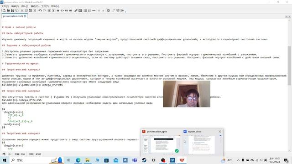
Task: Open the Windows Start menu
Action: (x=4, y=160)
